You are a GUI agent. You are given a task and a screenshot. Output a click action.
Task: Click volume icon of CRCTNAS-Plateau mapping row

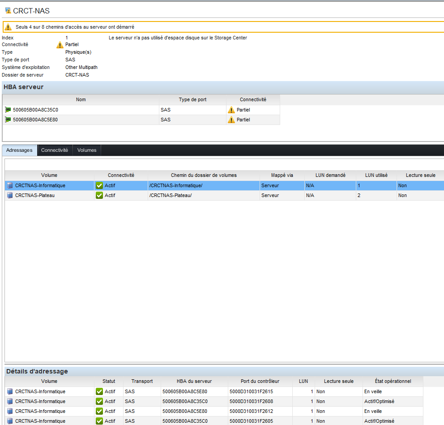(x=10, y=195)
